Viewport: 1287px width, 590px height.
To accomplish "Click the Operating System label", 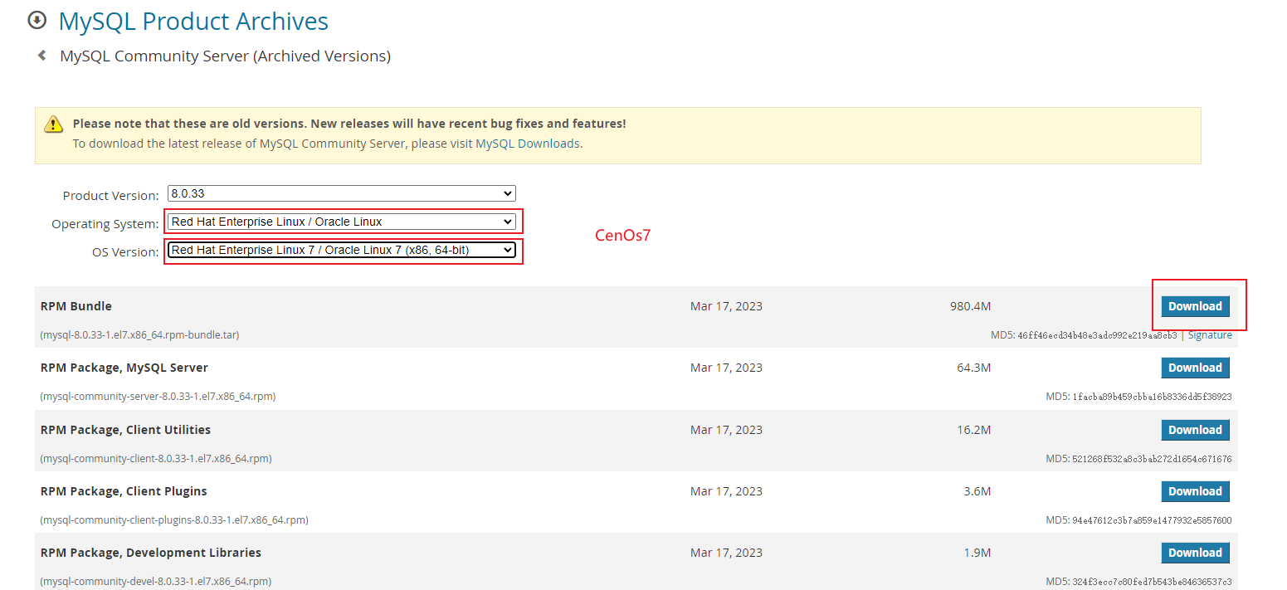I will click(105, 224).
